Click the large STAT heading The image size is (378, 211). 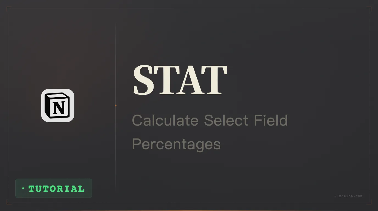point(180,80)
